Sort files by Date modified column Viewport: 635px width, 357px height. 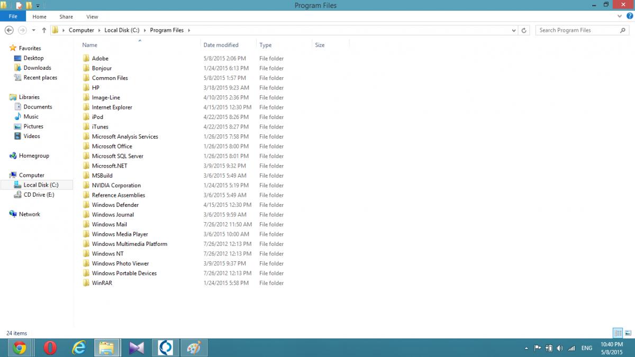221,45
